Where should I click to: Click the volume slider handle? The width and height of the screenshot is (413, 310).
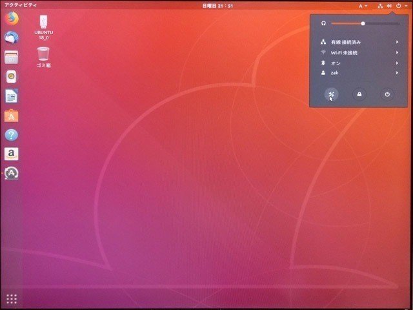pos(363,23)
